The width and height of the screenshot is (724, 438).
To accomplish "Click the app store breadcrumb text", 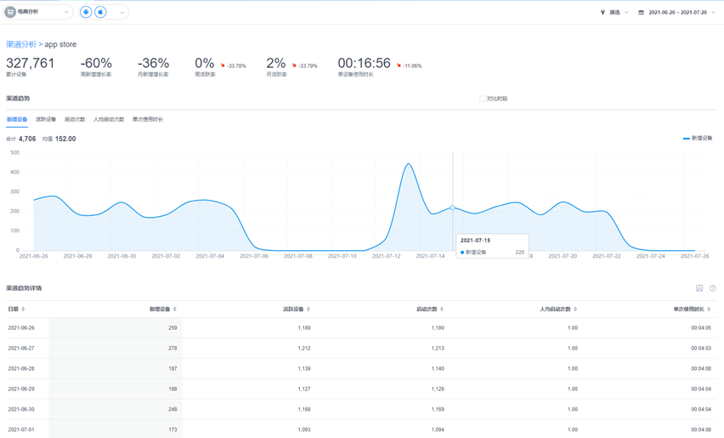I will tap(60, 44).
